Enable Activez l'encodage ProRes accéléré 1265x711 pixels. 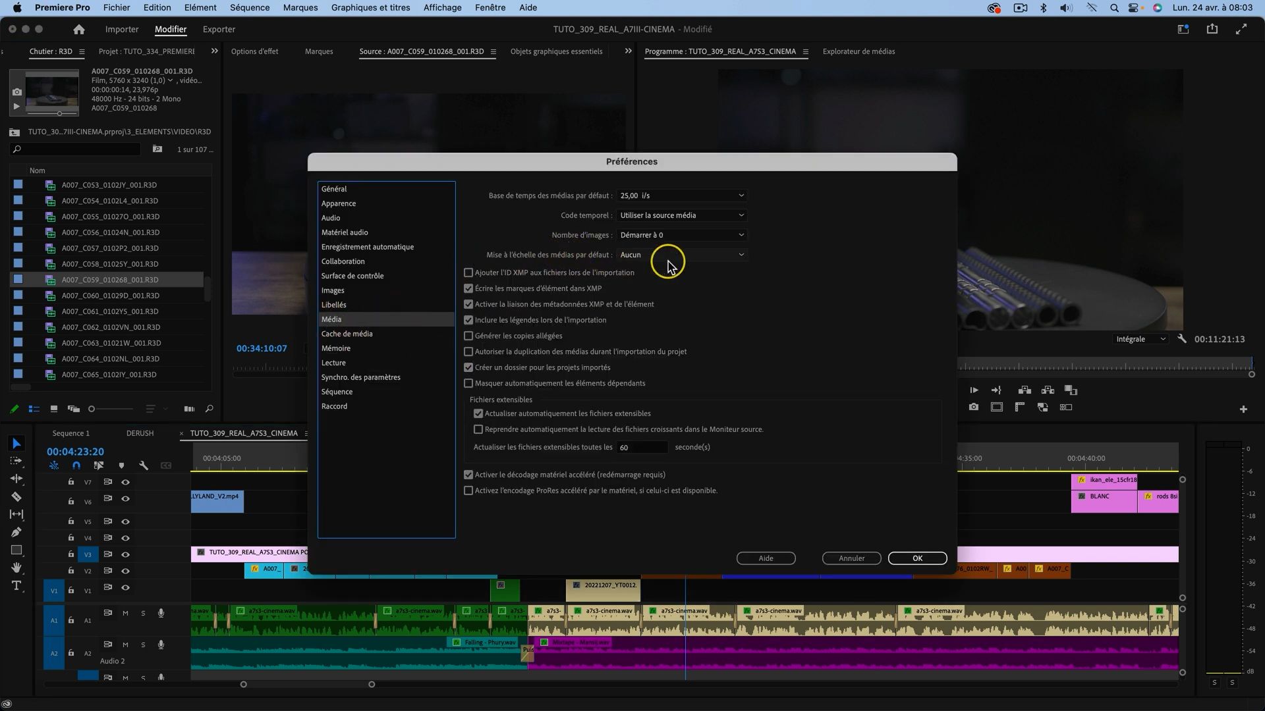click(468, 490)
